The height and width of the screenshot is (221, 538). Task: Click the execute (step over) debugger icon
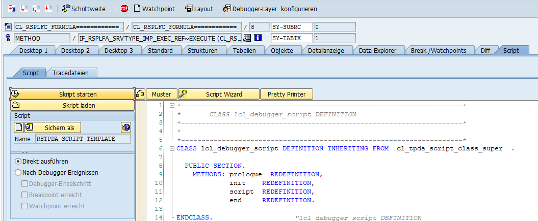pyautogui.click(x=23, y=8)
